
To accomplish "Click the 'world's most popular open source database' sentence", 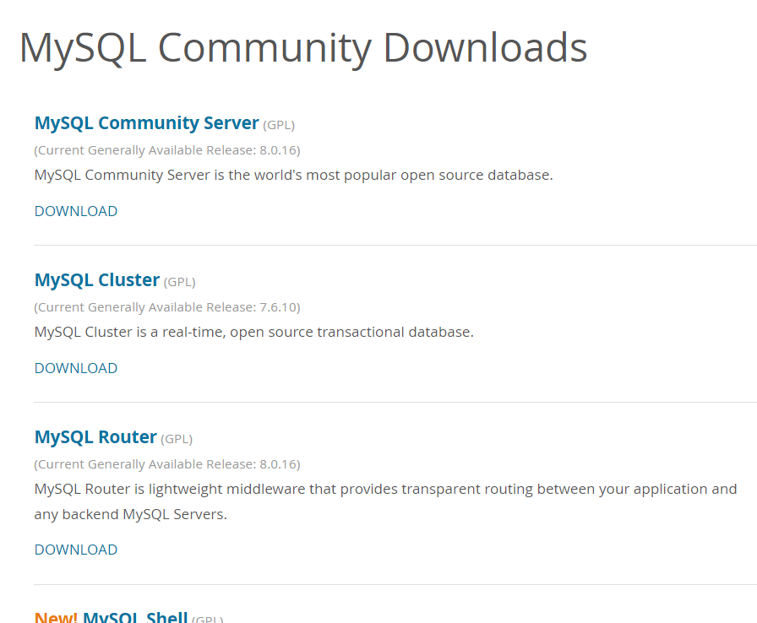I will tap(293, 175).
